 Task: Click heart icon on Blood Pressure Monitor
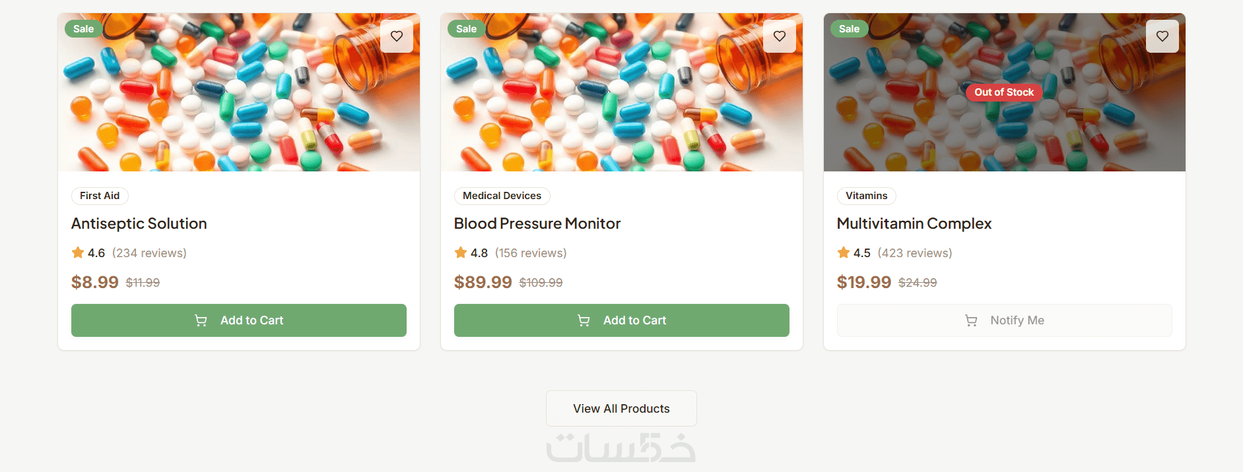(x=780, y=36)
